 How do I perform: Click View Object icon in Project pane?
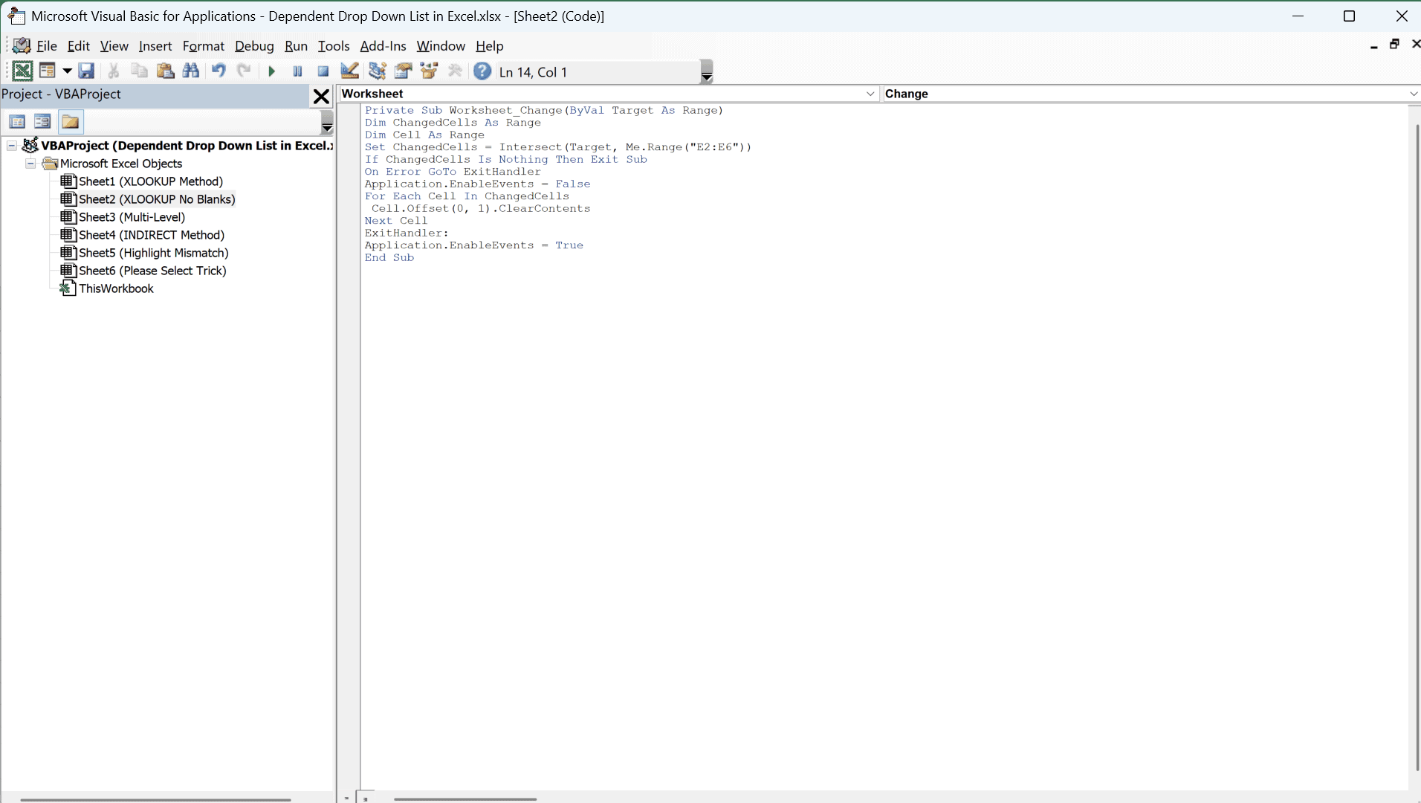42,122
